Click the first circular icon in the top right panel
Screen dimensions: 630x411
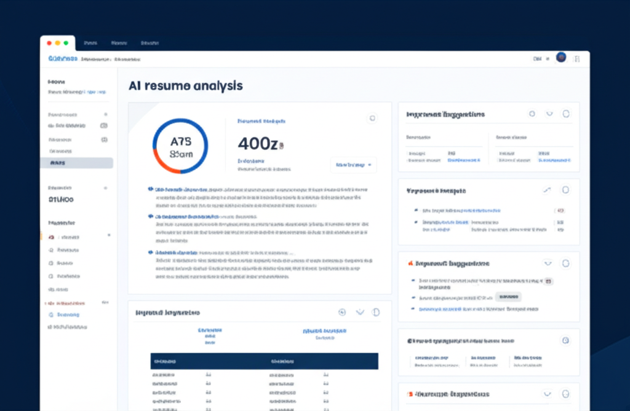532,114
